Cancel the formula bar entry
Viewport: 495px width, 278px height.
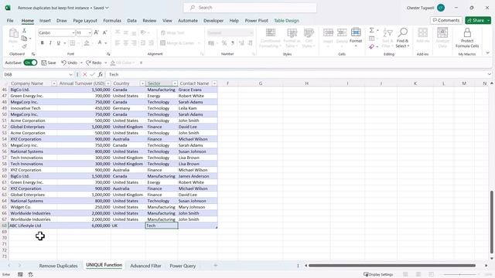(84, 74)
